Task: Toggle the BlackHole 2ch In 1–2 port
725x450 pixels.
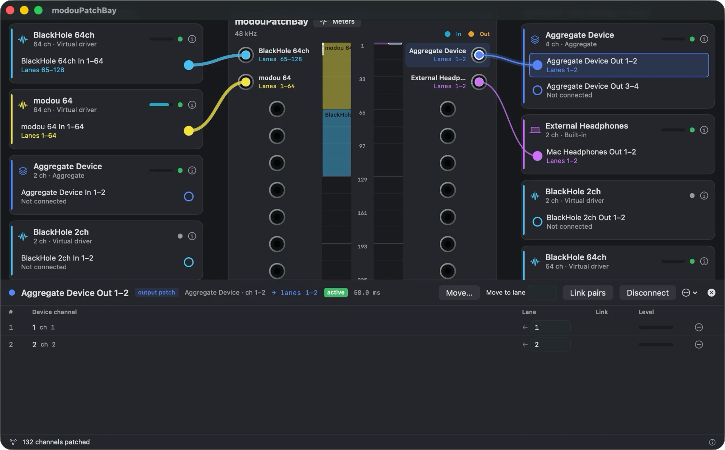Action: pyautogui.click(x=189, y=262)
